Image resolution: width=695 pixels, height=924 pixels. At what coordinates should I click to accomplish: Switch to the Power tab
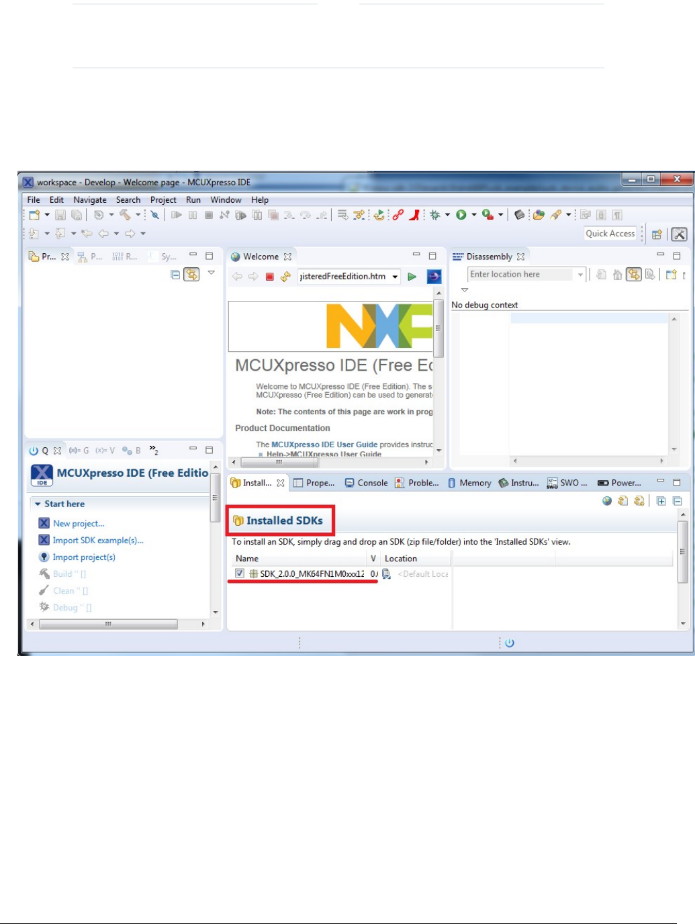tap(620, 483)
